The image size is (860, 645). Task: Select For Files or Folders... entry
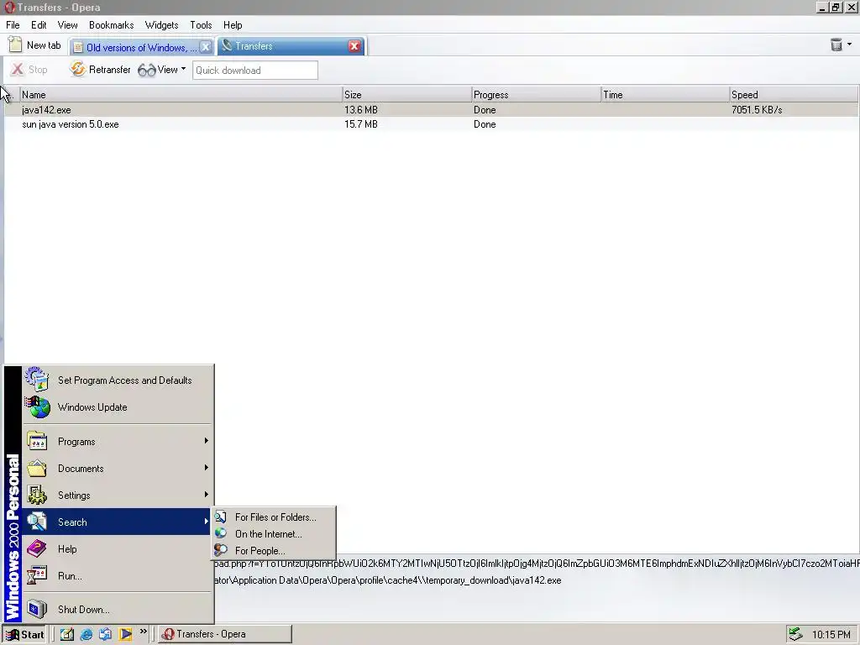pyautogui.click(x=274, y=517)
